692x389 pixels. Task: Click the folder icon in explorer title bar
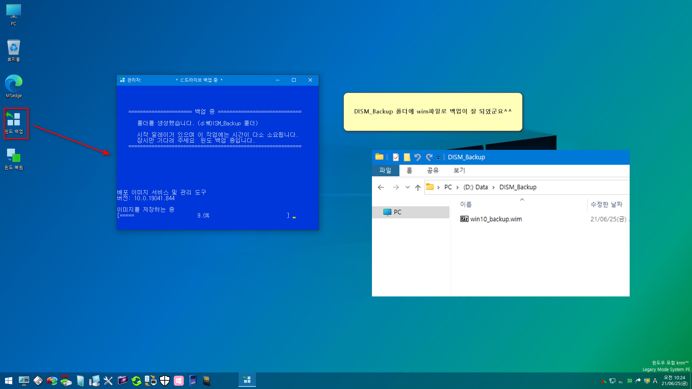point(379,157)
